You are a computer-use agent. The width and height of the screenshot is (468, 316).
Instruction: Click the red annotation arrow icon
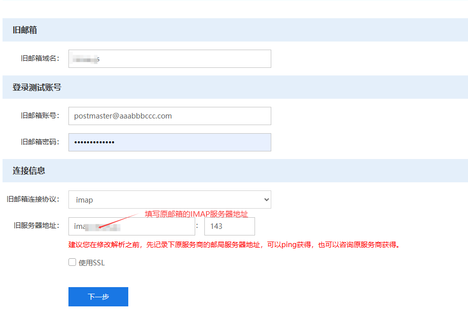click(x=119, y=221)
